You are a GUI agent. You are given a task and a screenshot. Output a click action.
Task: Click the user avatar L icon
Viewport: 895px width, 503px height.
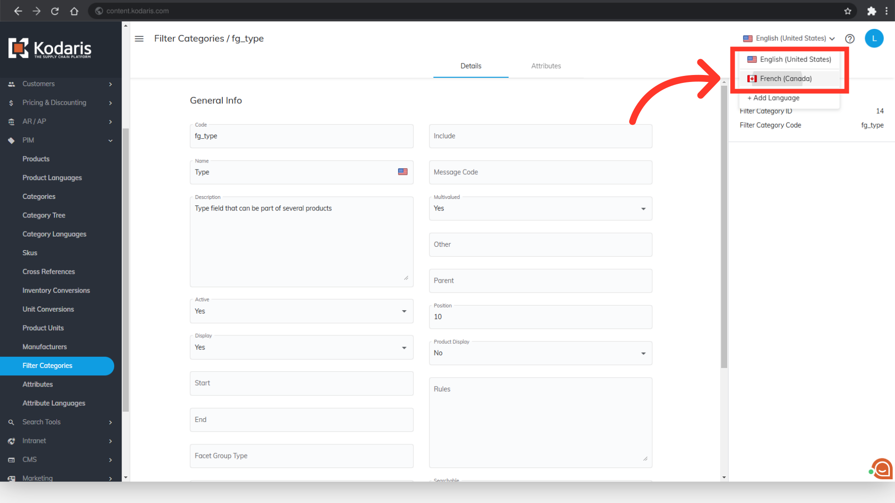(x=874, y=39)
